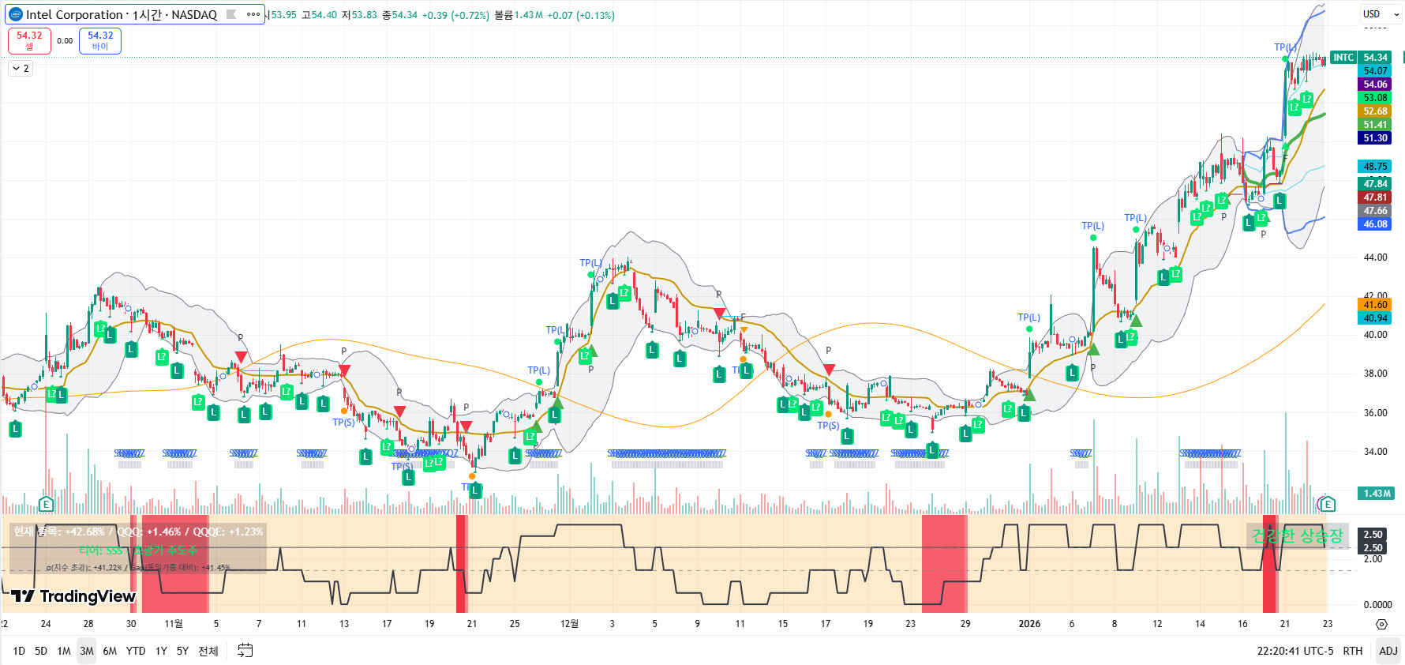The width and height of the screenshot is (1405, 665).
Task: Click the dark navy 51.30 price label
Action: click(x=1375, y=138)
